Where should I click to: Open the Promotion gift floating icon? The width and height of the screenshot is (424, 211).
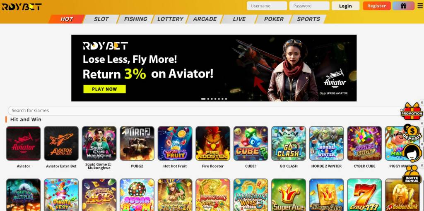point(411,111)
